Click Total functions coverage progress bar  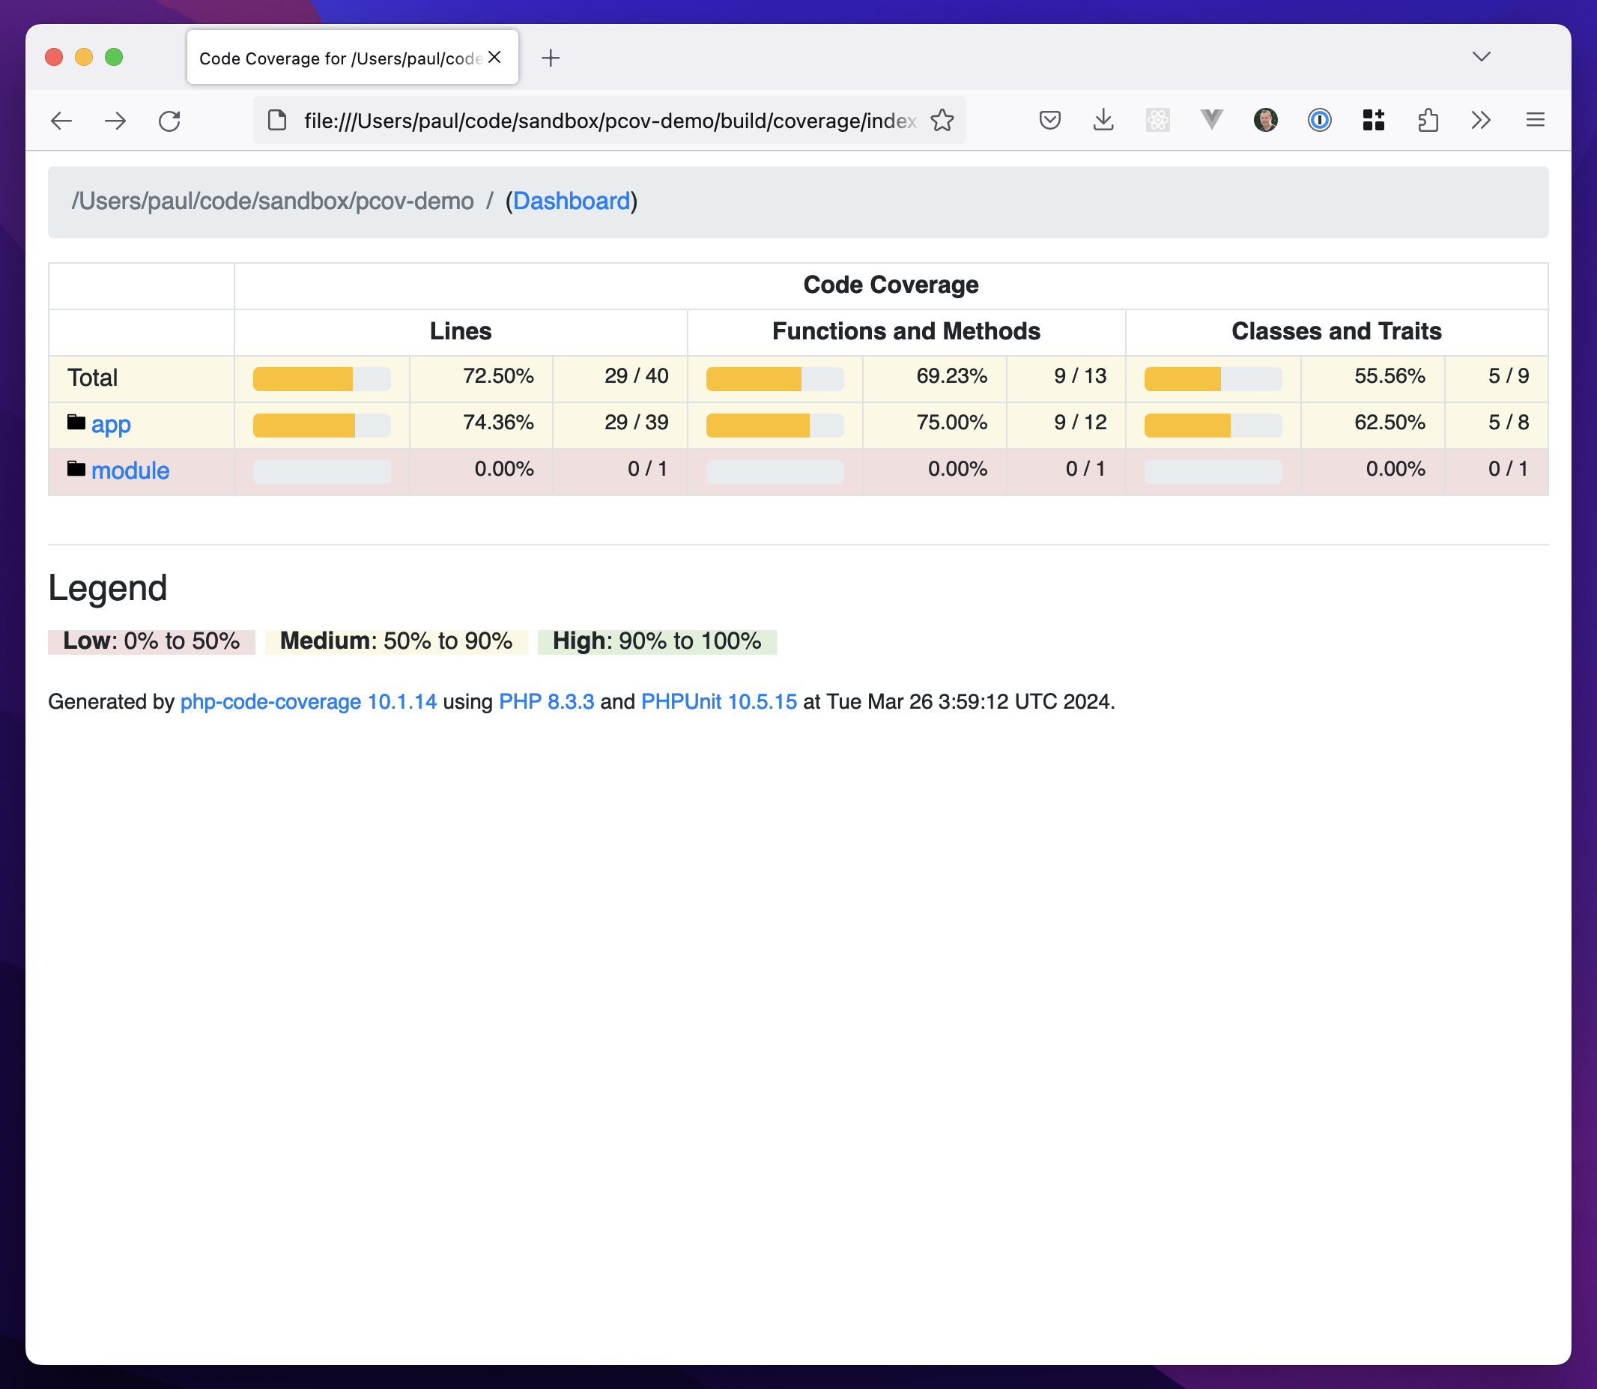(775, 379)
